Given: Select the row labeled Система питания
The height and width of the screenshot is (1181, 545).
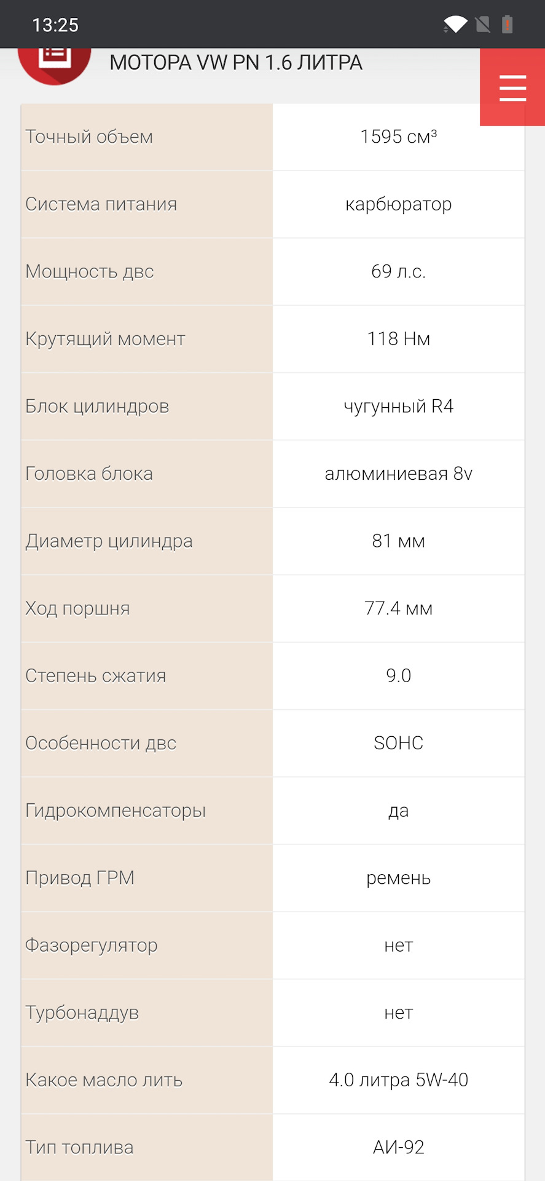Looking at the screenshot, I should click(101, 204).
